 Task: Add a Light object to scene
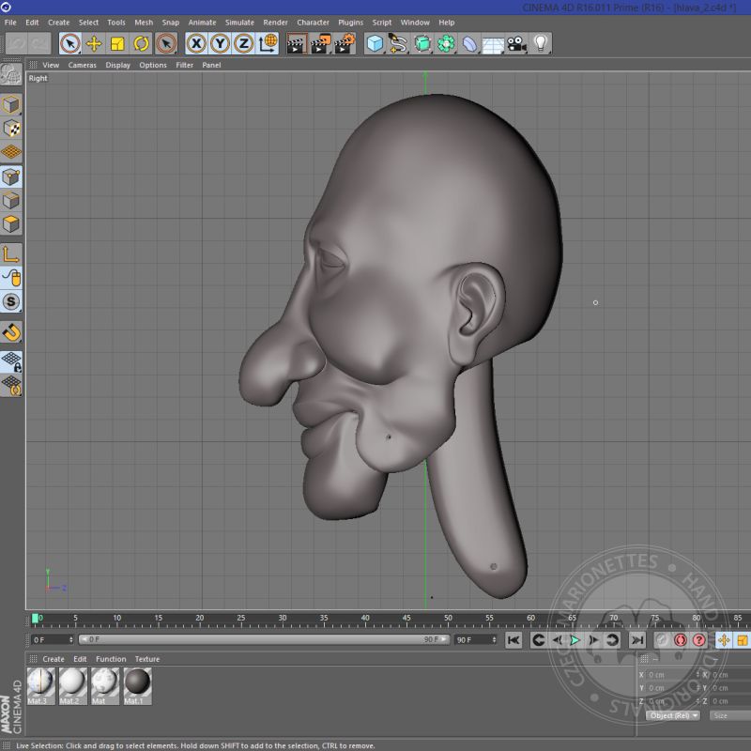[541, 43]
